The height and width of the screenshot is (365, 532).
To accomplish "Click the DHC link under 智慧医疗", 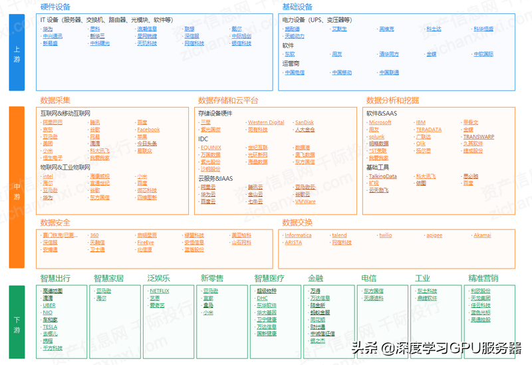I will point(262,298).
